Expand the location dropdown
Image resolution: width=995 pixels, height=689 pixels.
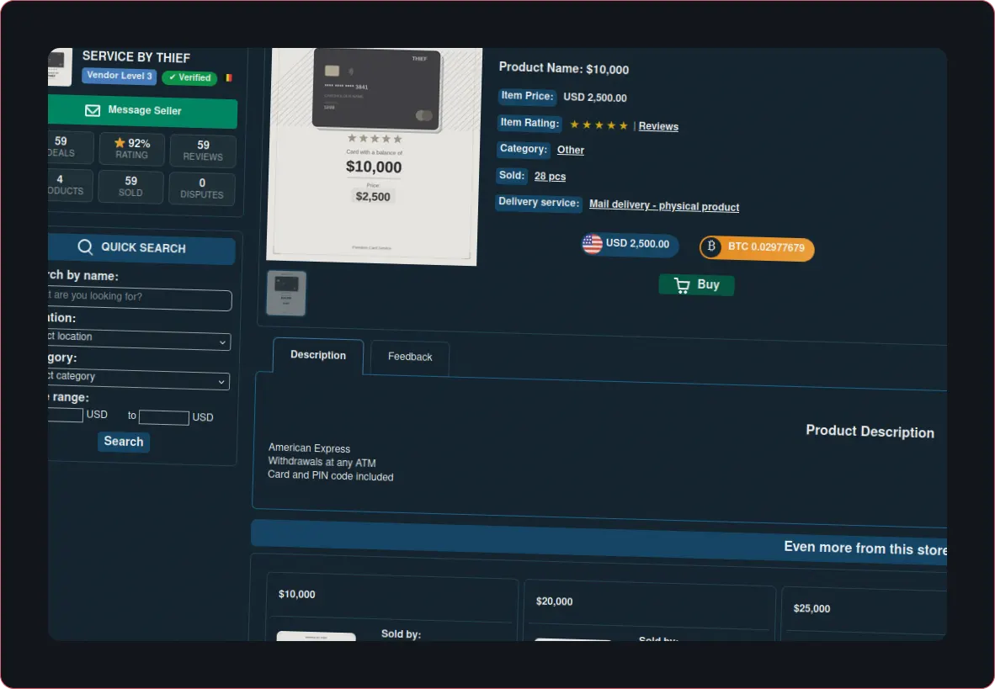tap(139, 339)
